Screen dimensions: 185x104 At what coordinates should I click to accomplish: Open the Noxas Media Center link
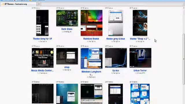point(42,70)
